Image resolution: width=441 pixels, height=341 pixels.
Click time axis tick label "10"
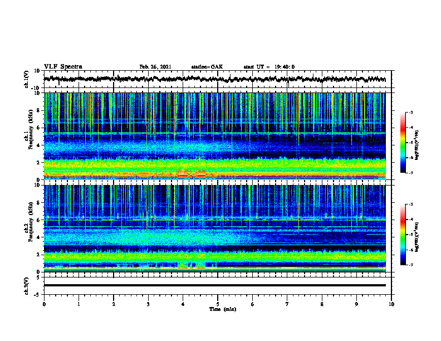391,304
